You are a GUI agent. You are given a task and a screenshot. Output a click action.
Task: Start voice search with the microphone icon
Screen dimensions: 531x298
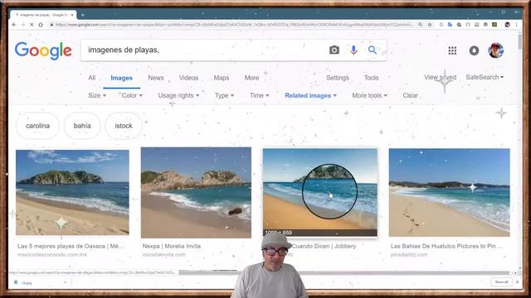point(353,50)
